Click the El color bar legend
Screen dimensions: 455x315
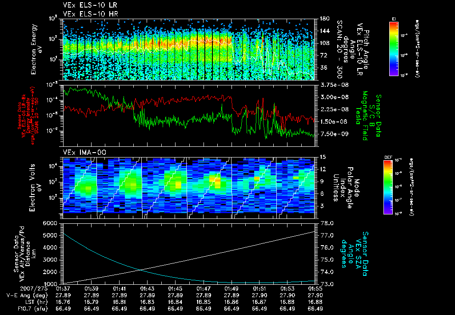(394, 48)
